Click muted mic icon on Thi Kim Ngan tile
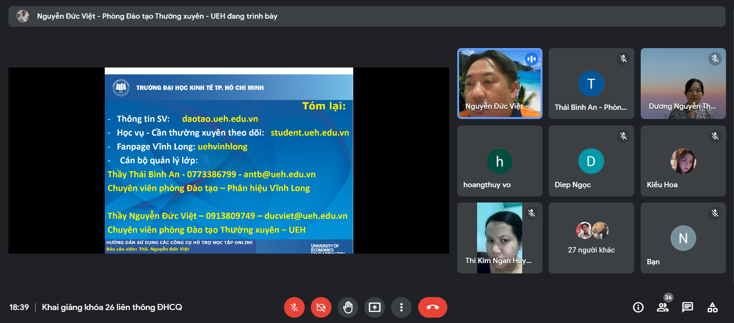Screen dimensions: 734x323 (531, 213)
